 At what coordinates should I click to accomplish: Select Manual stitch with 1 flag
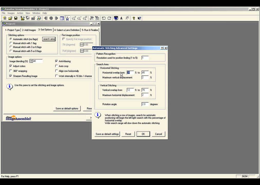click(x=11, y=43)
